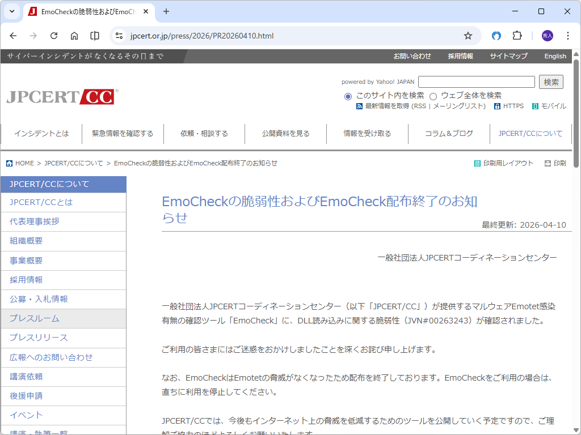This screenshot has height=435, width=581.
Task: Click the HTTPS padlock icon
Action: click(x=498, y=106)
